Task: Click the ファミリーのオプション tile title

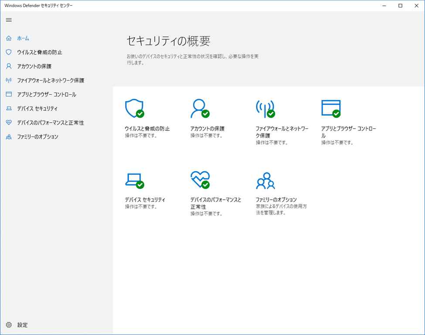Action: pos(276,200)
